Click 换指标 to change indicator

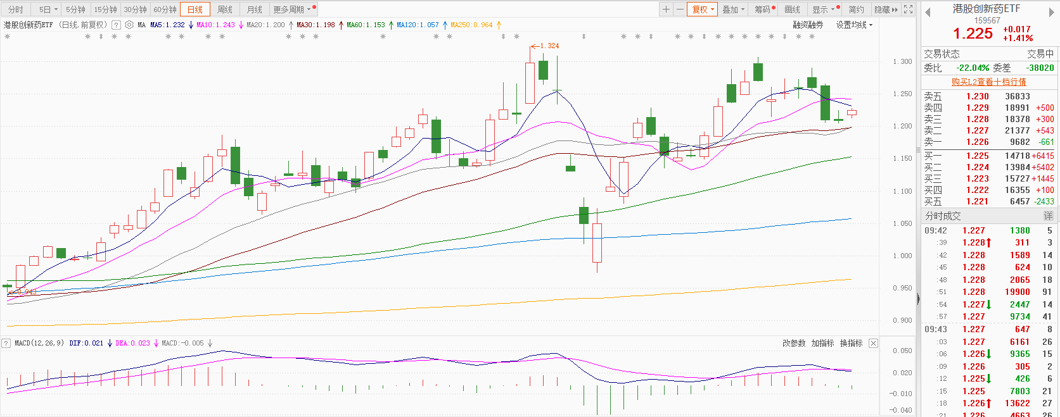[x=851, y=343]
